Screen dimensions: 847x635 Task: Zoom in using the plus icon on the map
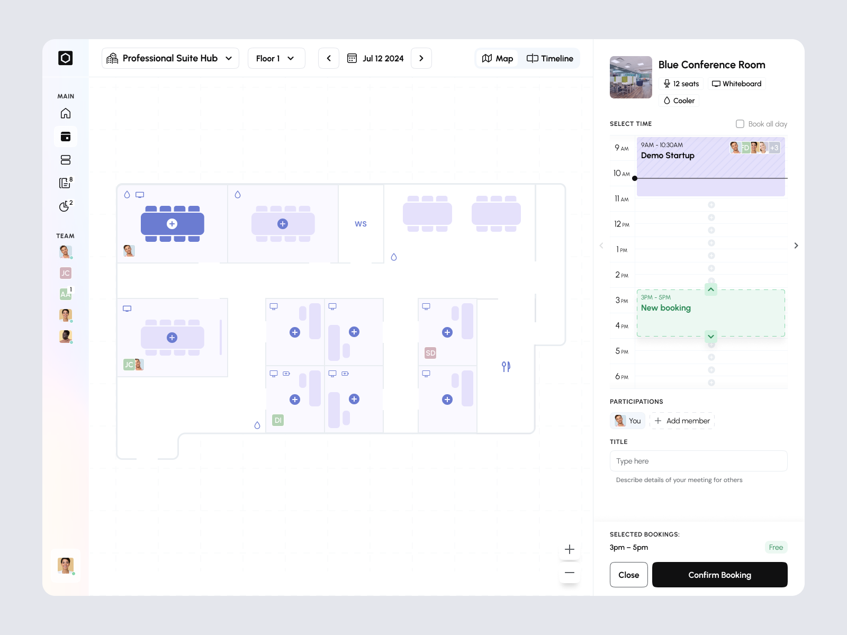tap(569, 549)
